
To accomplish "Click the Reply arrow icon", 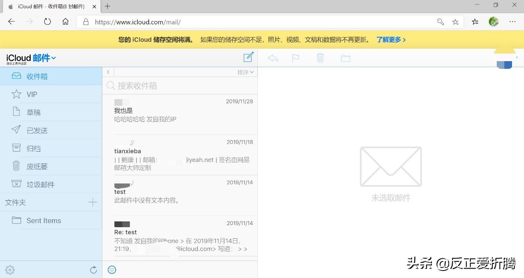I will click(x=272, y=58).
